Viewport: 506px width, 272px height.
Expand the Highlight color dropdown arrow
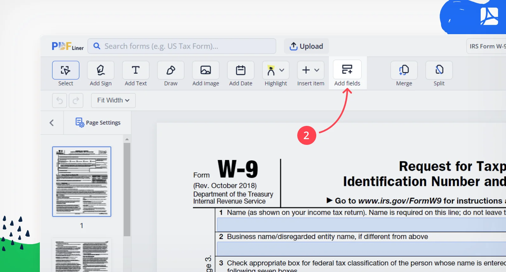(x=282, y=70)
